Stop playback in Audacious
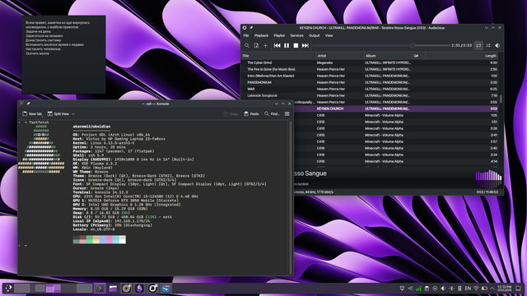This screenshot has width=527, height=296. (296, 46)
